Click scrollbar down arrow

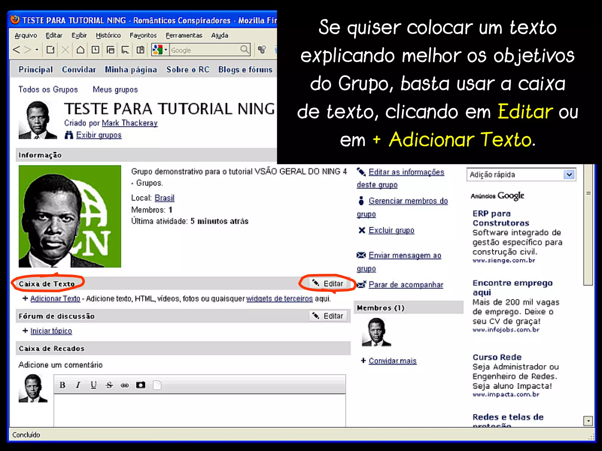coord(588,421)
